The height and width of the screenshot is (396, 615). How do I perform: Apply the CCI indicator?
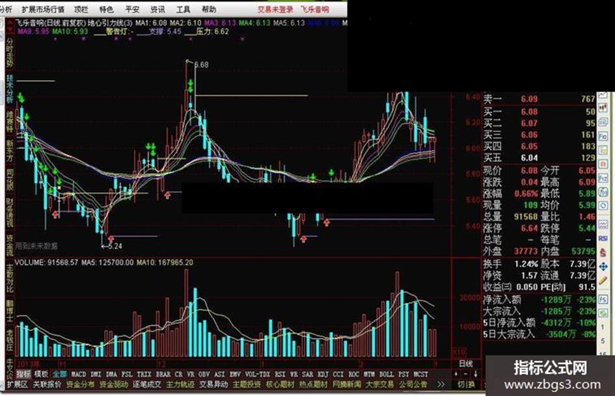click(x=338, y=375)
